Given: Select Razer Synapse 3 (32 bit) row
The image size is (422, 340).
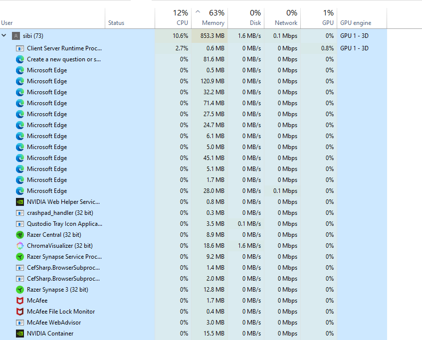Looking at the screenshot, I should click(x=194, y=290).
